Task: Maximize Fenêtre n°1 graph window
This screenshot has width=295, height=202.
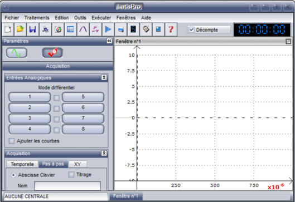Action: click(x=288, y=41)
